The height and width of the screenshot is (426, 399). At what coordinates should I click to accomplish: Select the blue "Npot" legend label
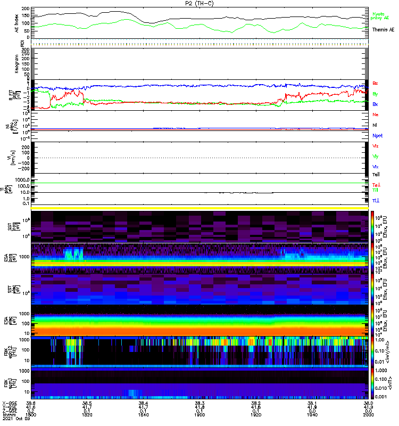pyautogui.click(x=378, y=136)
